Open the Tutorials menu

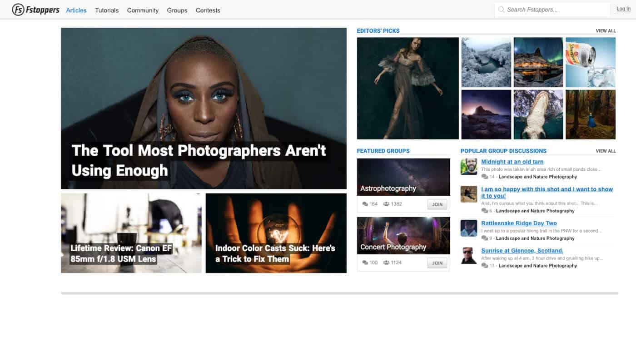tap(107, 10)
